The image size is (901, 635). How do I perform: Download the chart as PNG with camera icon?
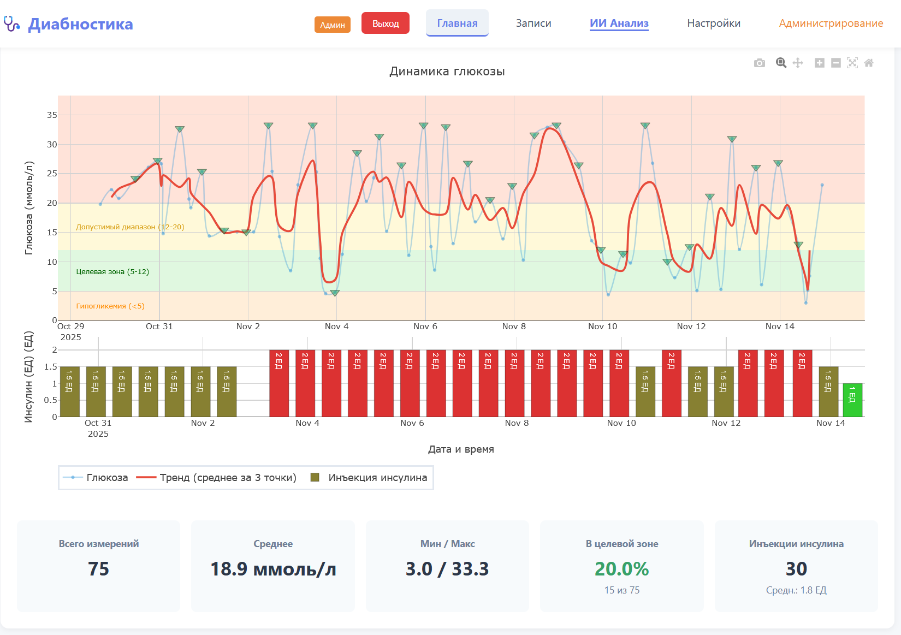[x=759, y=63]
